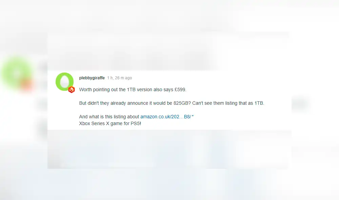Click the blurred grey area below the comment
339x200 pixels.
[x=169, y=149]
